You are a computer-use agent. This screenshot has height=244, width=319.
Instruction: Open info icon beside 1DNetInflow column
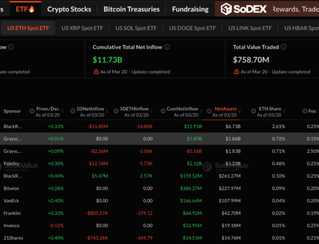73,111
